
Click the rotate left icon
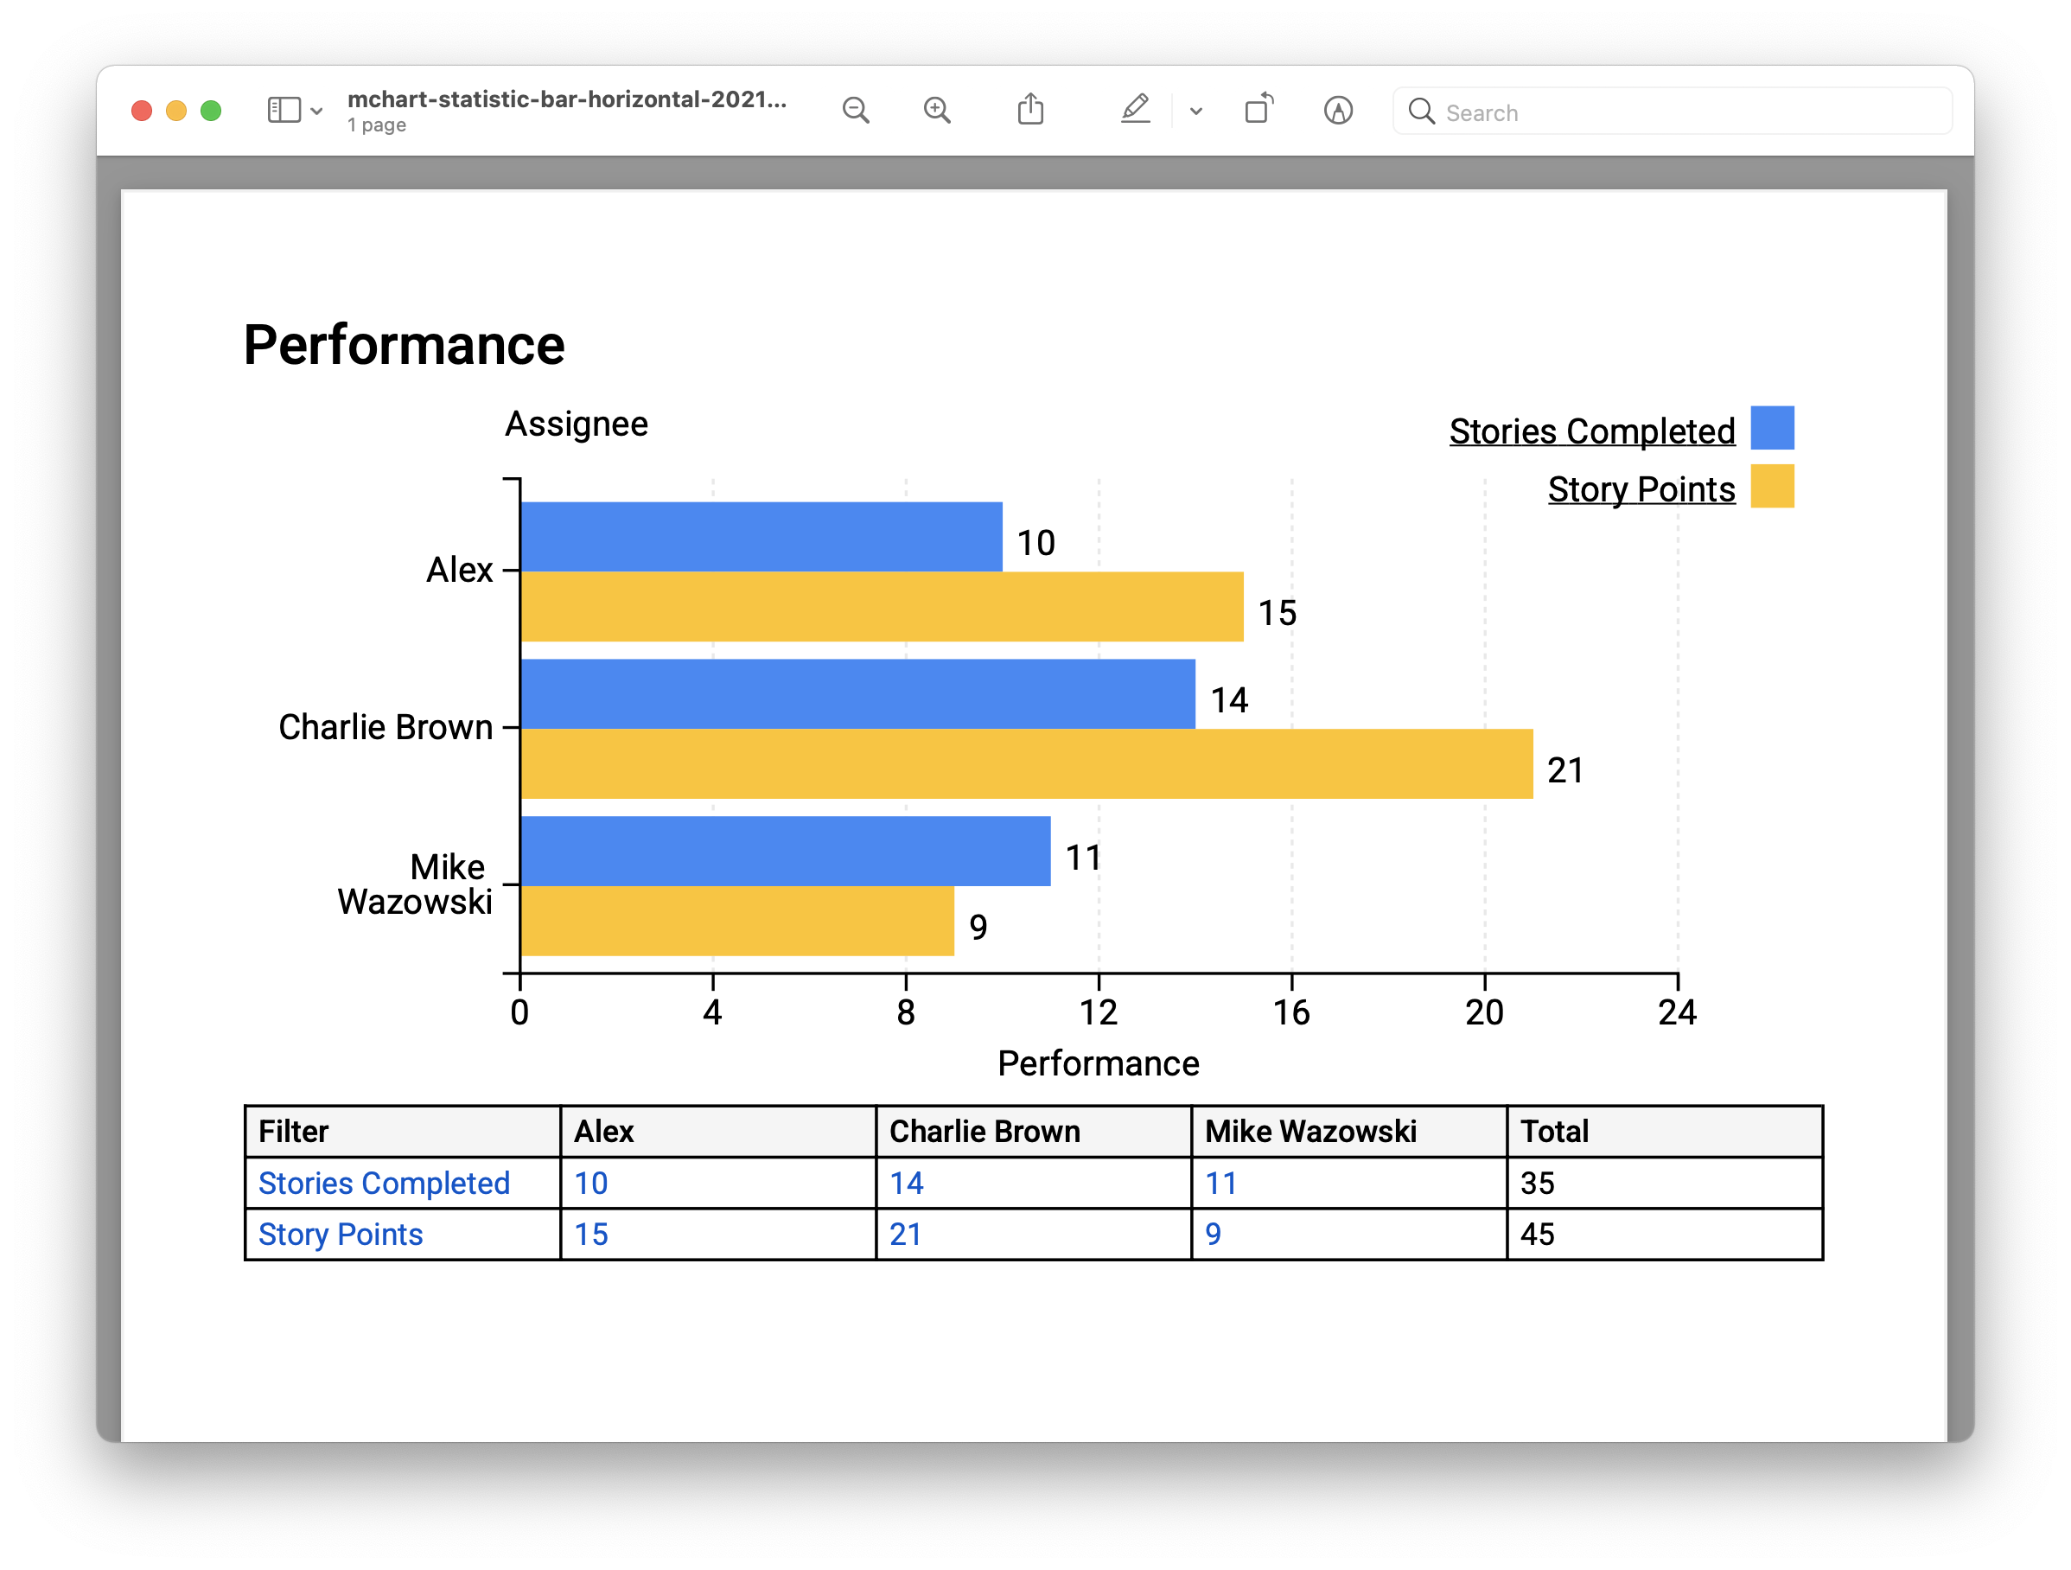tap(1258, 110)
